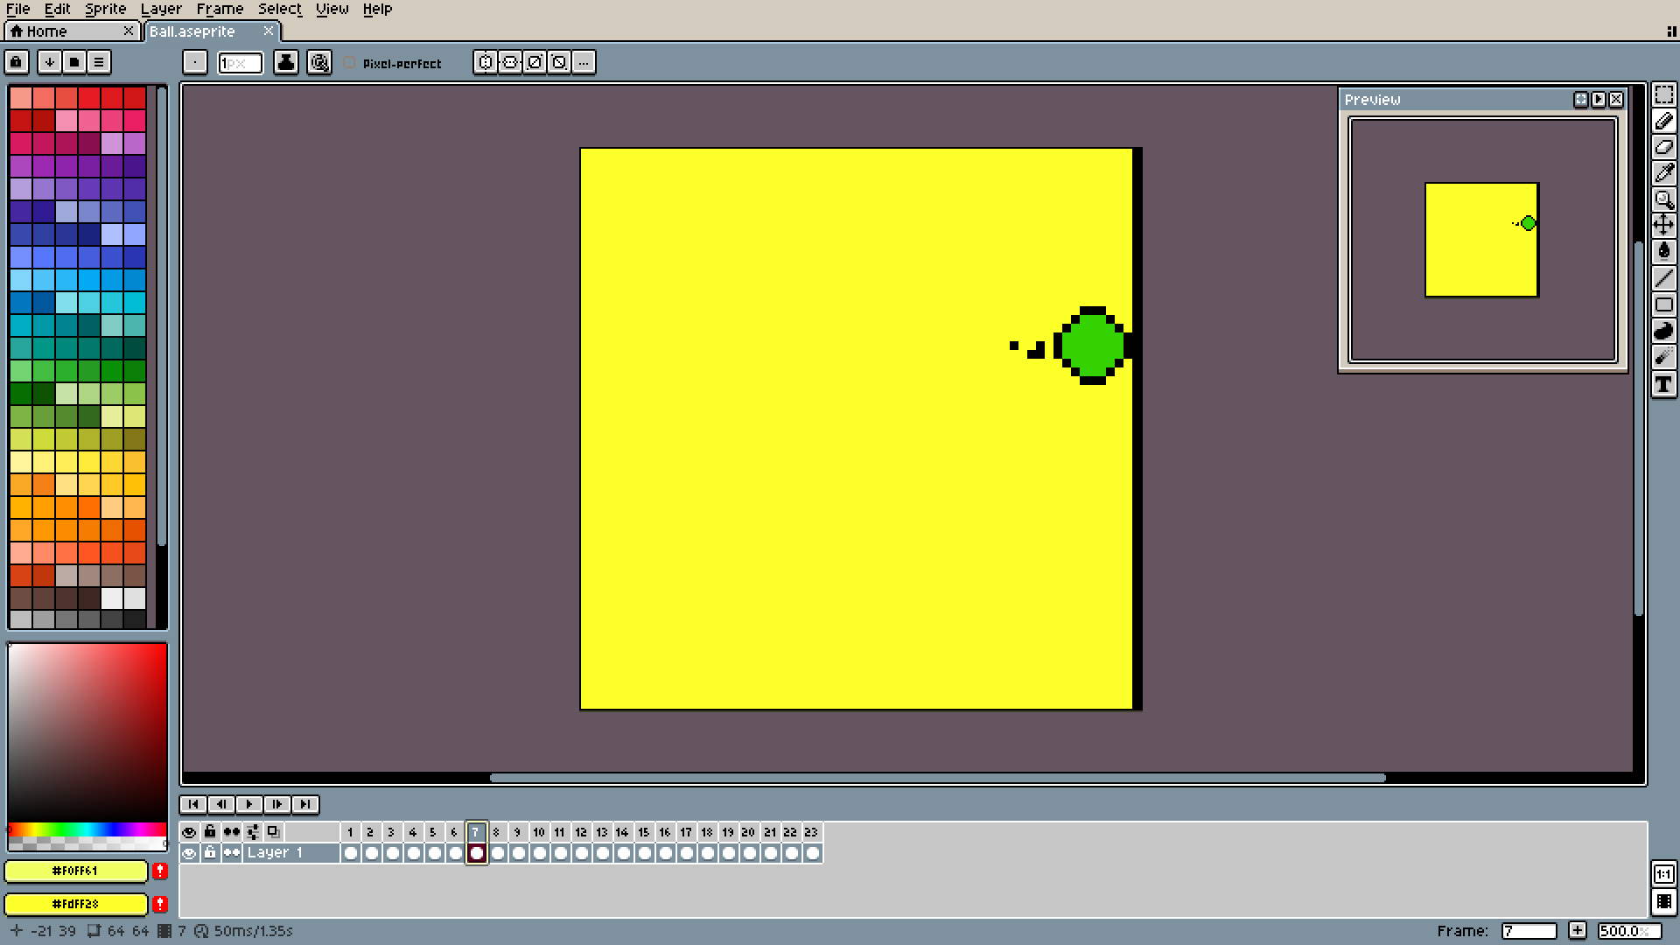The height and width of the screenshot is (945, 1680).
Task: Pick the Eyedropper tool
Action: tap(1663, 173)
